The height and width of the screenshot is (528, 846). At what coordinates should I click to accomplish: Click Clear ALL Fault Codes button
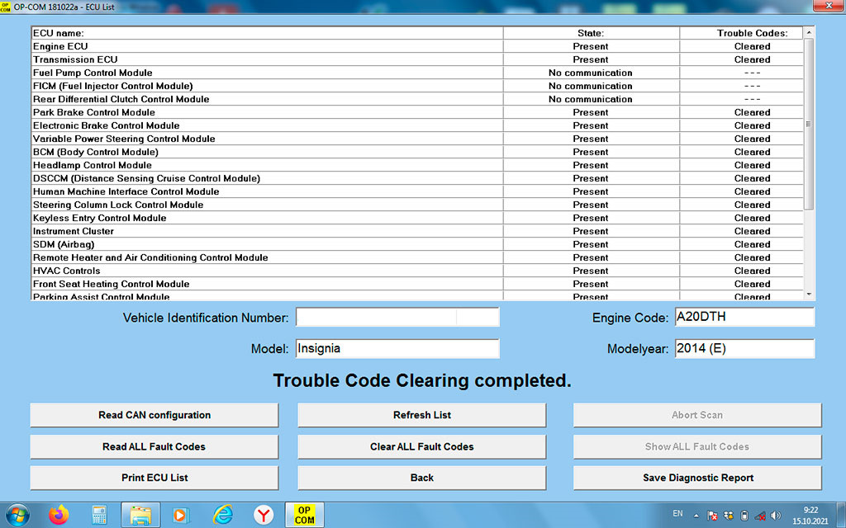pyautogui.click(x=422, y=446)
